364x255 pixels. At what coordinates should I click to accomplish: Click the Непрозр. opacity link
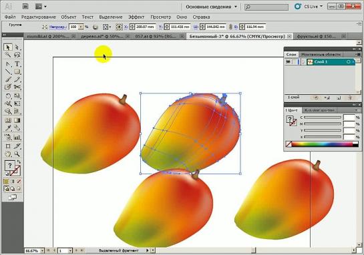(x=58, y=27)
